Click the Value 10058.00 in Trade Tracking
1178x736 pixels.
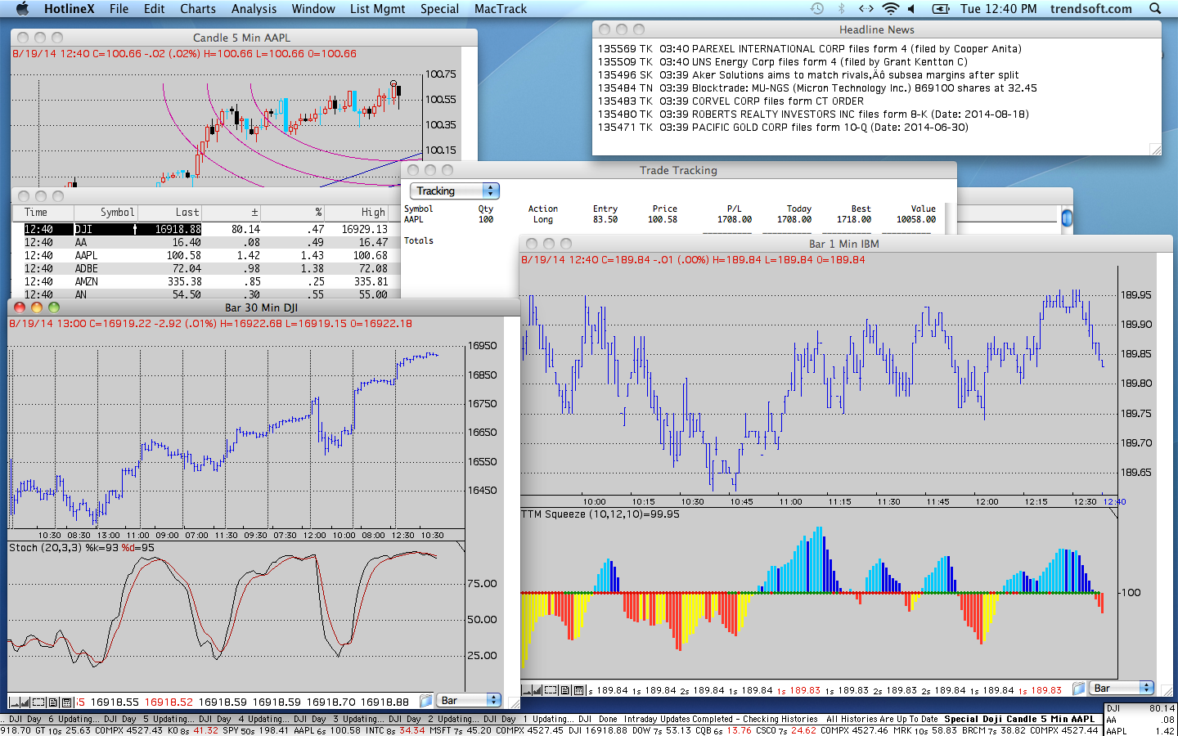point(916,220)
